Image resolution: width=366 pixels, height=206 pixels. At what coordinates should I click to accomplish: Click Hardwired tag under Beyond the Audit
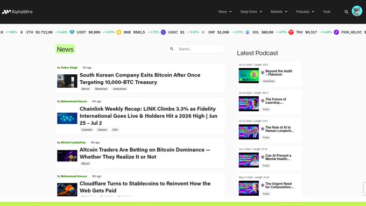pos(269,81)
